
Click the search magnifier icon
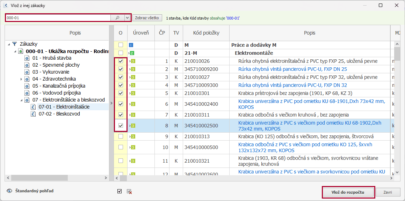pyautogui.click(x=117, y=18)
